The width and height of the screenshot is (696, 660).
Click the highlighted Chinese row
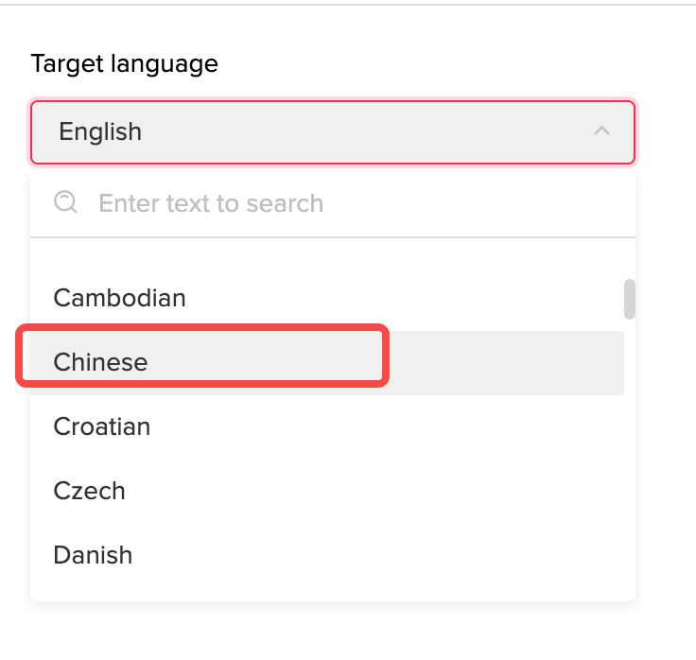(322, 362)
